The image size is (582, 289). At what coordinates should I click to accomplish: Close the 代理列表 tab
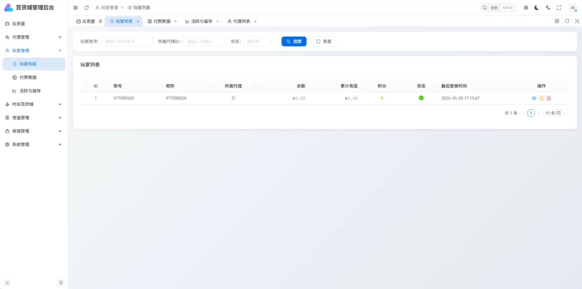(x=255, y=22)
